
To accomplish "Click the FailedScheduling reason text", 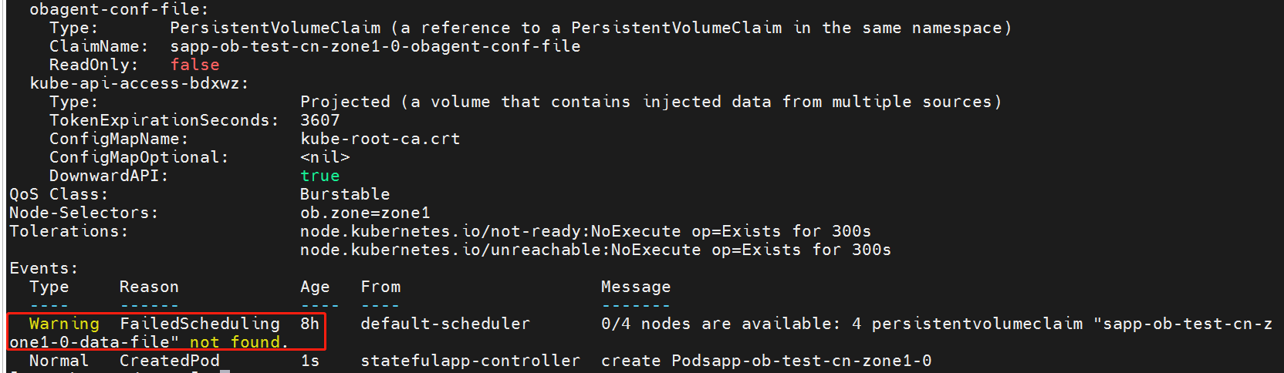I will coord(199,324).
